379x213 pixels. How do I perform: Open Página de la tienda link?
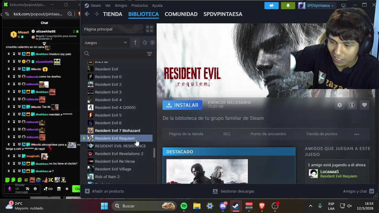[186, 134]
